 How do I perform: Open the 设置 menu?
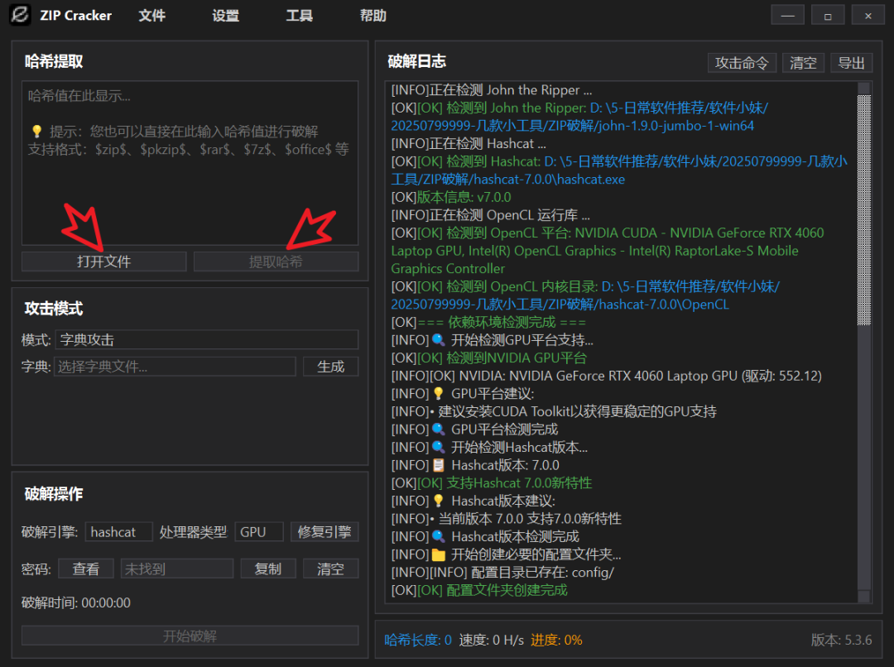point(225,15)
